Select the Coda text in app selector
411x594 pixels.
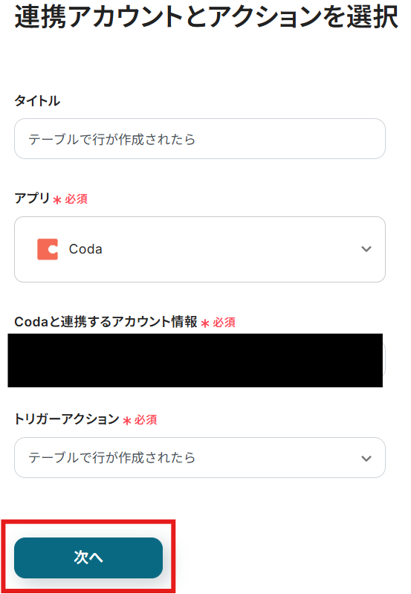point(85,249)
